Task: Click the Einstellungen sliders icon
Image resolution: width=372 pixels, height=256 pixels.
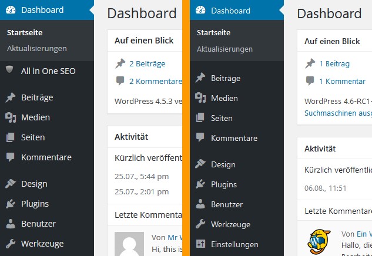Action: pyautogui.click(x=200, y=244)
